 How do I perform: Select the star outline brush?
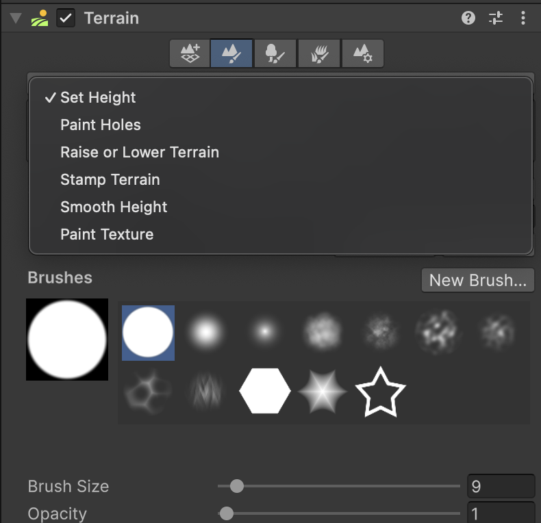coord(381,392)
